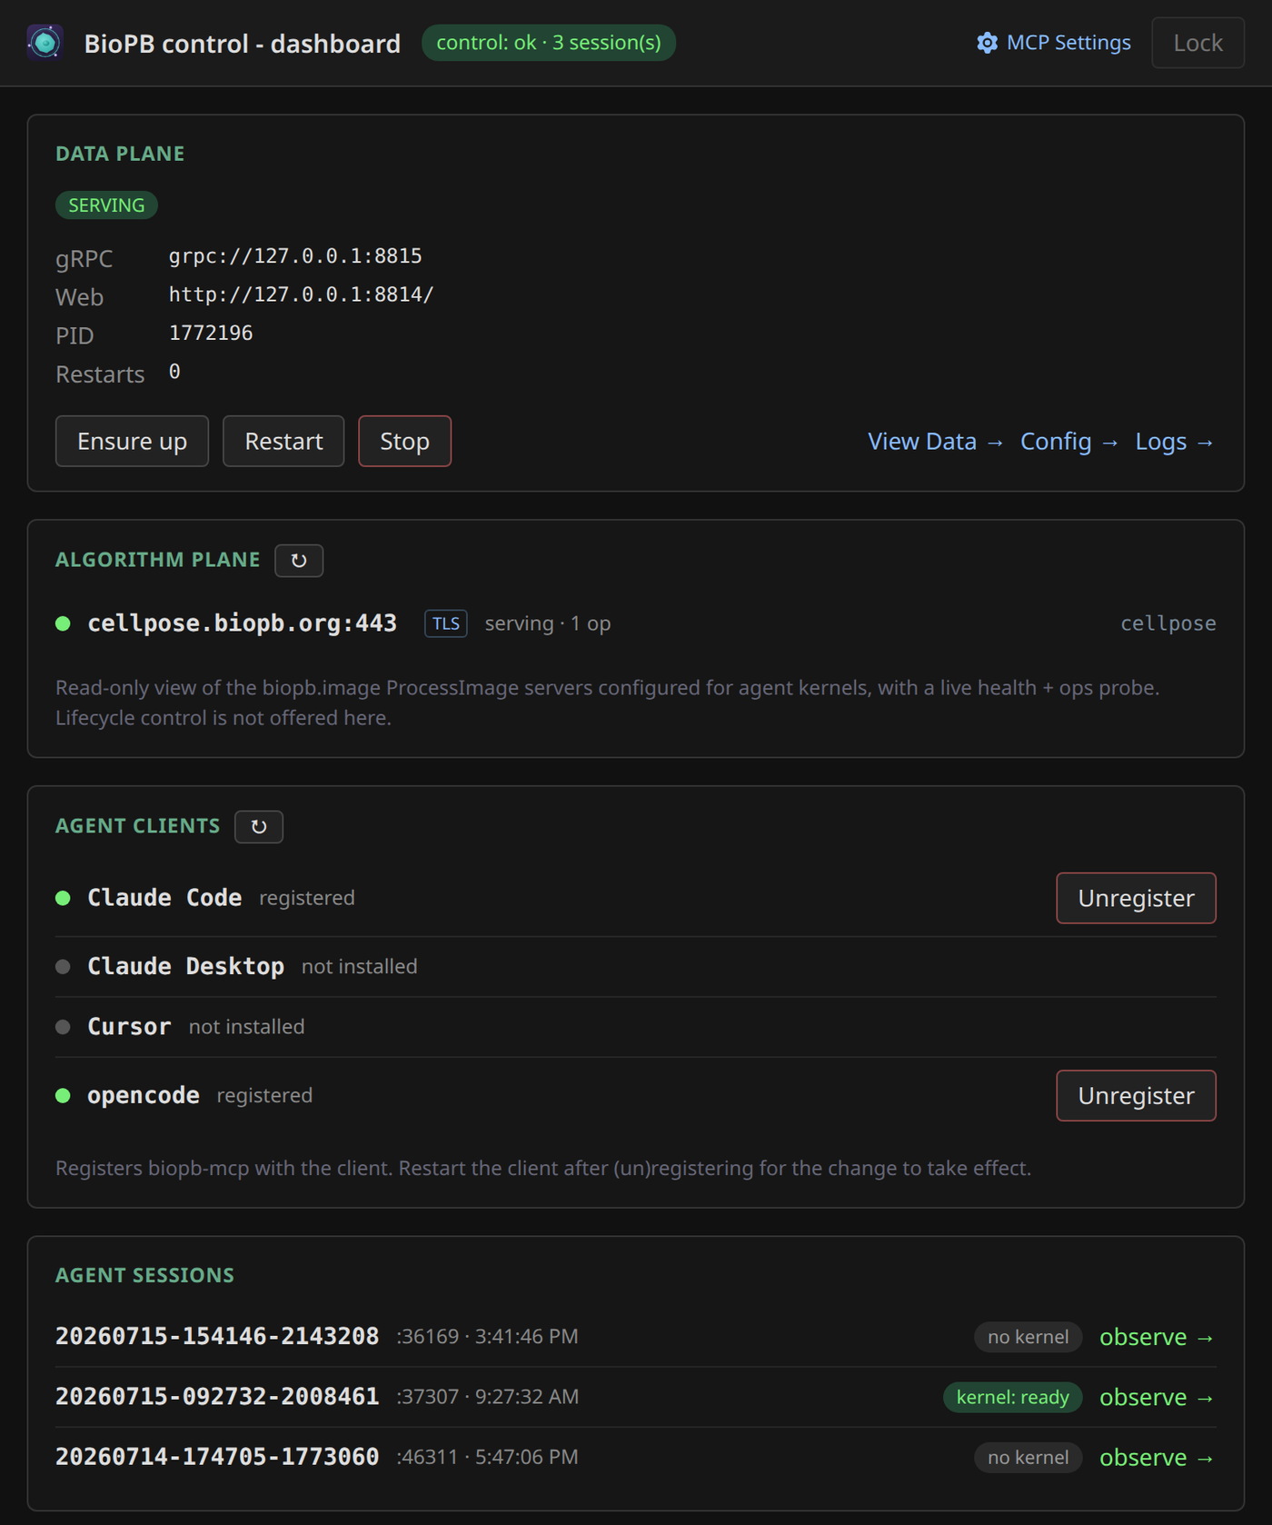Click the AGENT SESSIONS heading
1272x1525 pixels.
(x=145, y=1276)
